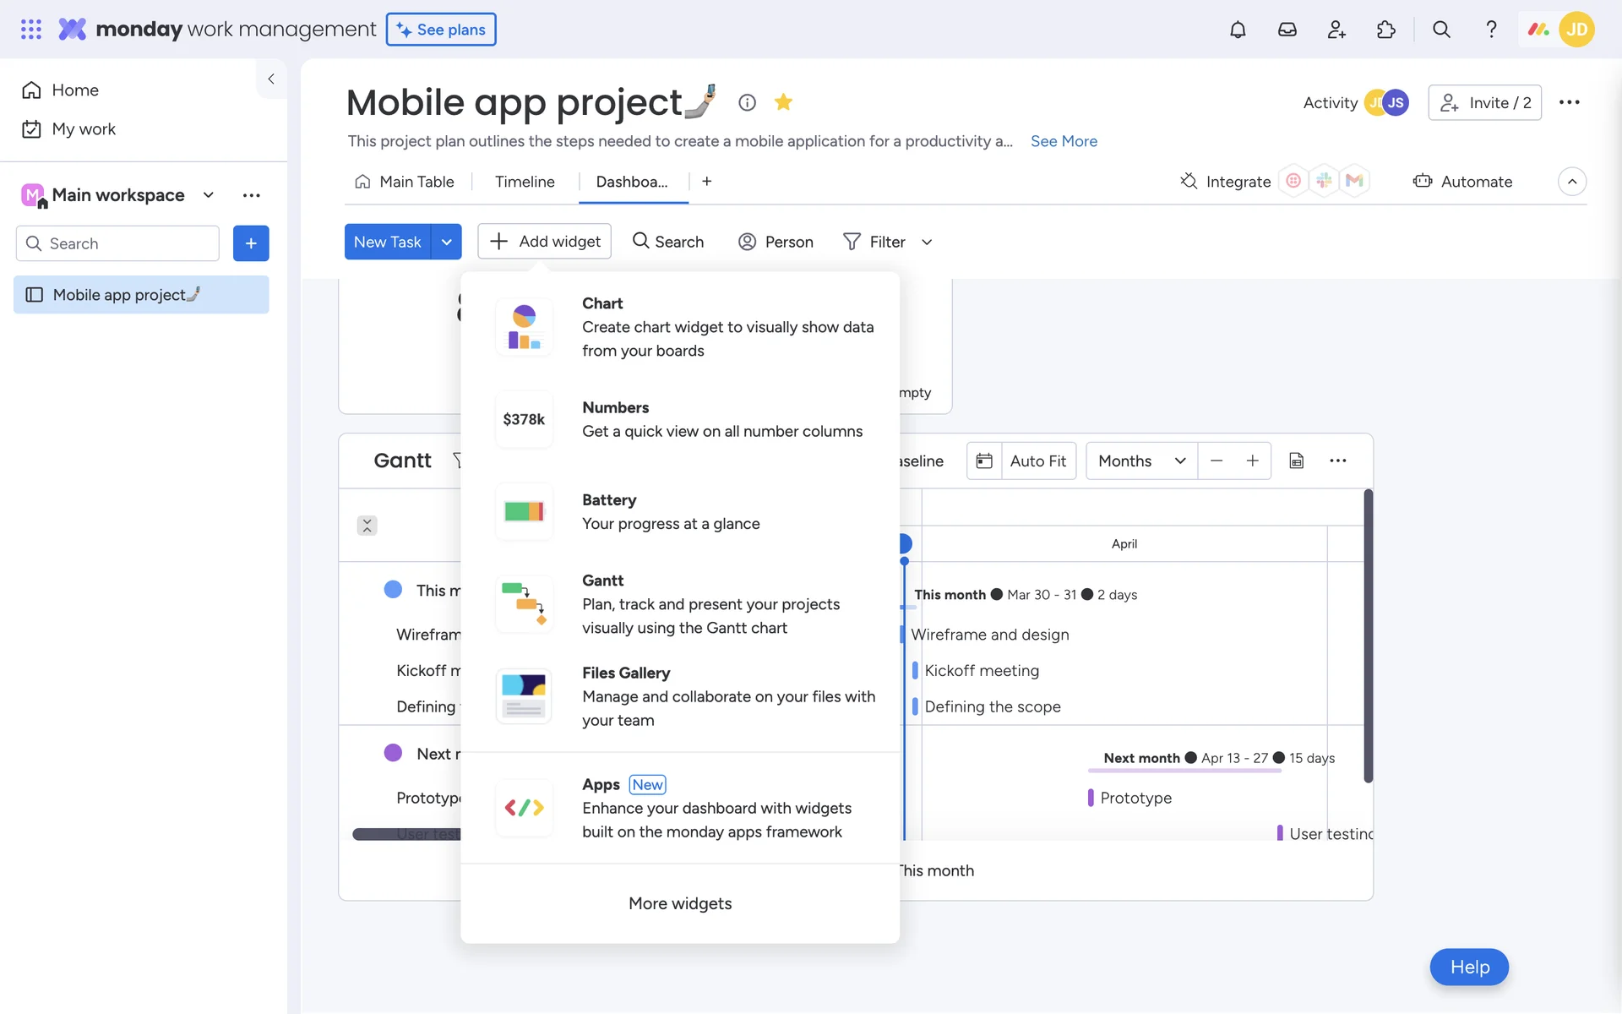This screenshot has height=1014, width=1622.
Task: Export Gantt using the document icon
Action: click(x=1296, y=461)
